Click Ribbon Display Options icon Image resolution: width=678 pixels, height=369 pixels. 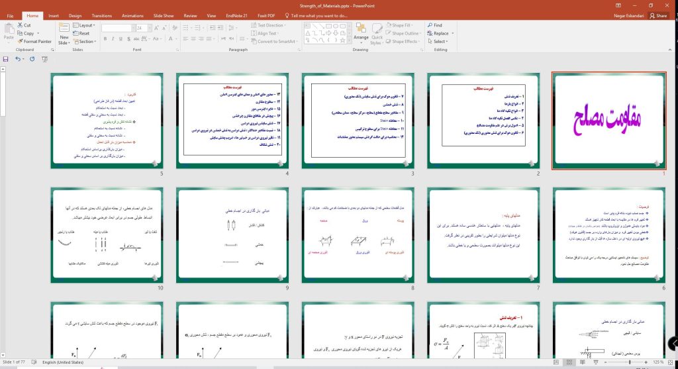click(618, 5)
